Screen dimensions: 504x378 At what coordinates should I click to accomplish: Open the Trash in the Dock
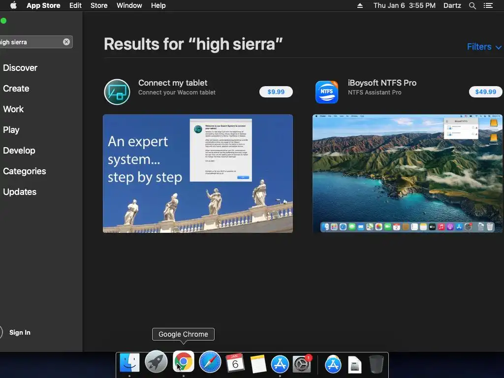tap(376, 364)
